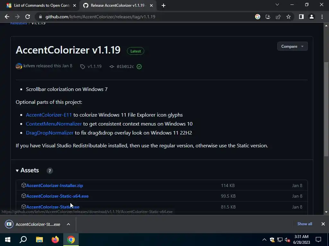Click the scrollbar up arrow
The image size is (329, 246).
point(326,26)
